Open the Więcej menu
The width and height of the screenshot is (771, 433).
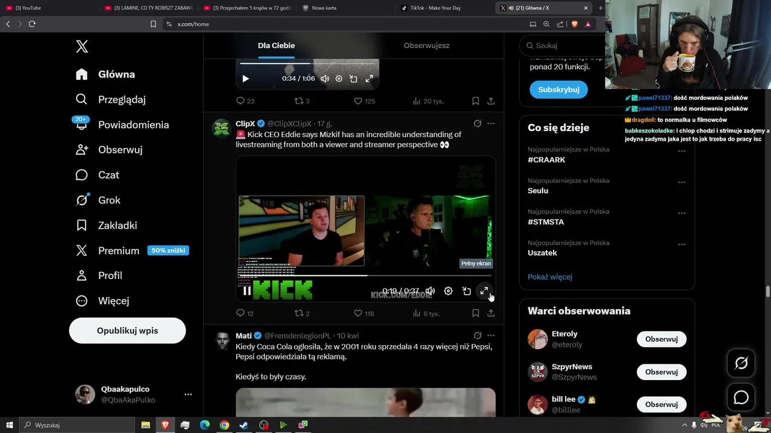102,301
